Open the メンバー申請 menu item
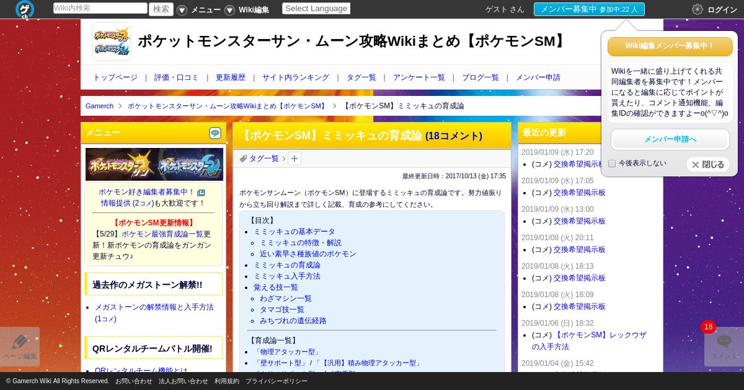The image size is (744, 390). [538, 77]
